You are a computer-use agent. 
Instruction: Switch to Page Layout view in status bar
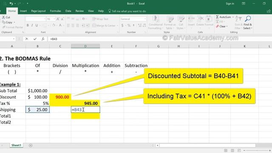232,150
